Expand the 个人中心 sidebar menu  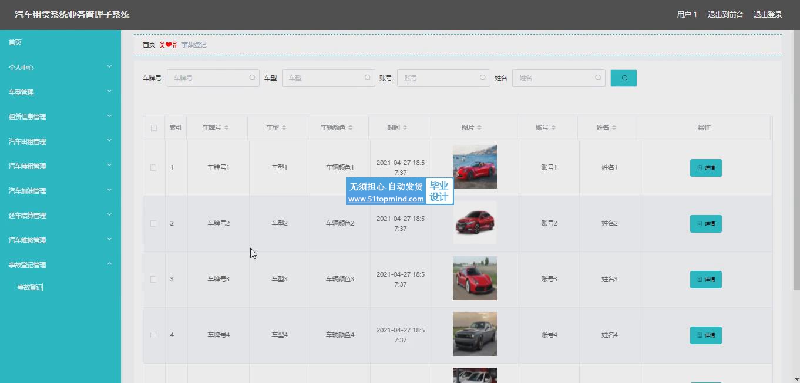[x=60, y=67]
